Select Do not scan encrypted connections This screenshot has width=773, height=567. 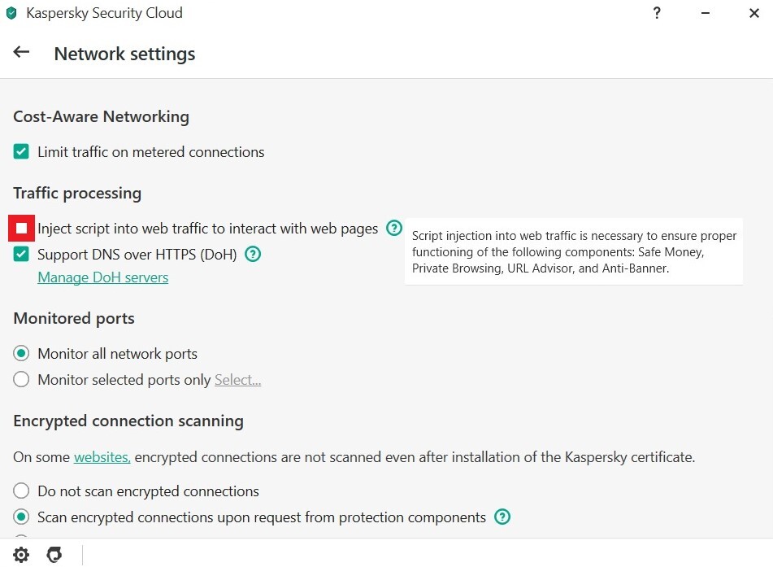pyautogui.click(x=21, y=491)
